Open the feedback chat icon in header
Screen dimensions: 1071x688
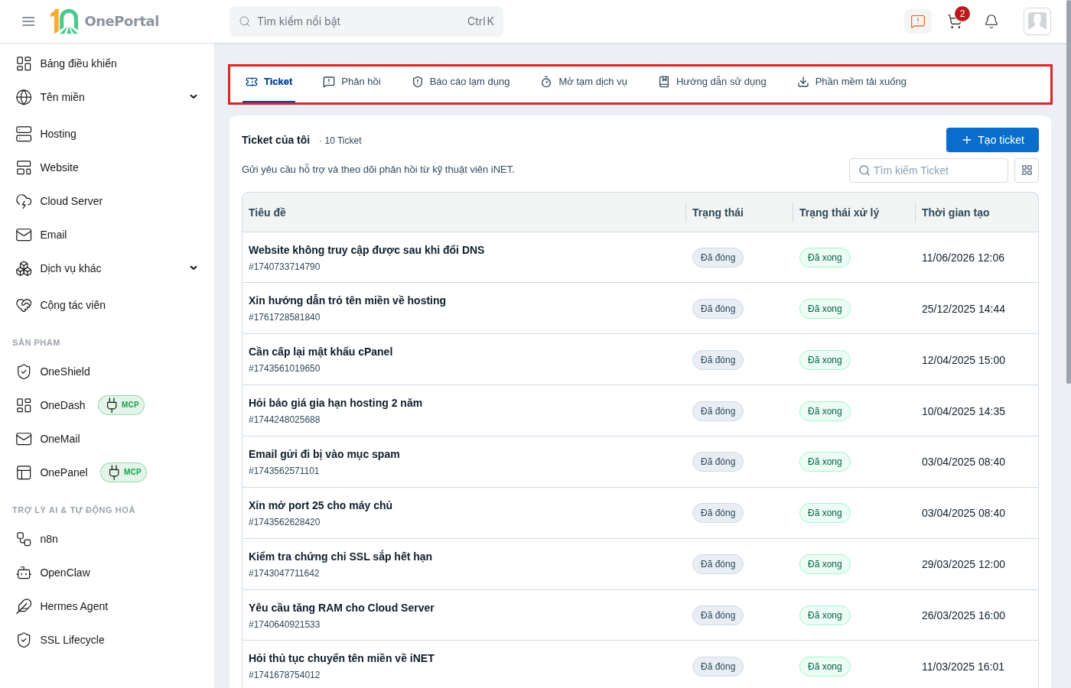point(918,21)
